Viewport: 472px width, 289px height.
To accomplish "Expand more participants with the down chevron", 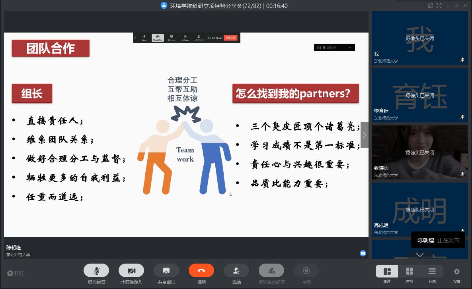I will 419,255.
